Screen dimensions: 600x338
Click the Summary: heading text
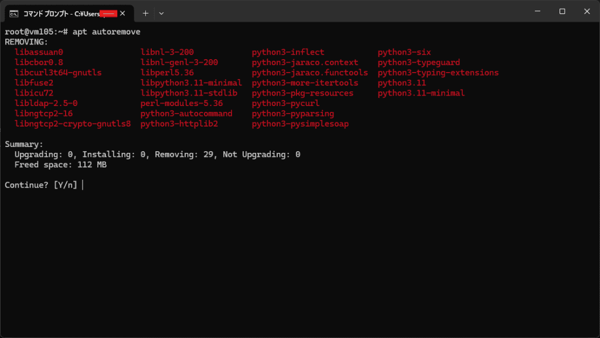pos(24,144)
